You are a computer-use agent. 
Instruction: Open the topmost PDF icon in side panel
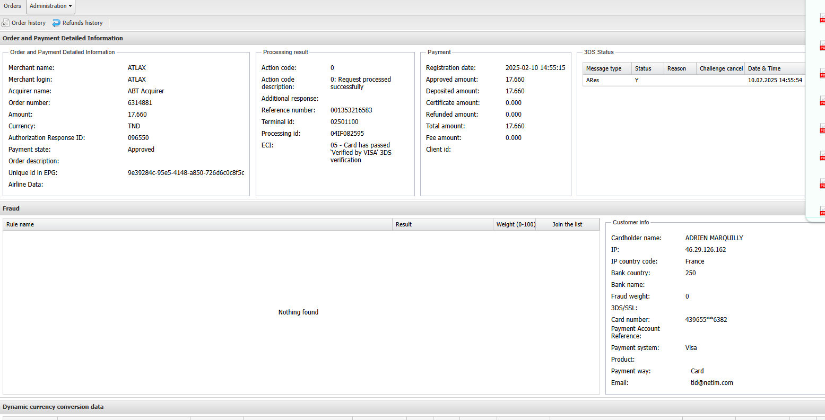(822, 19)
